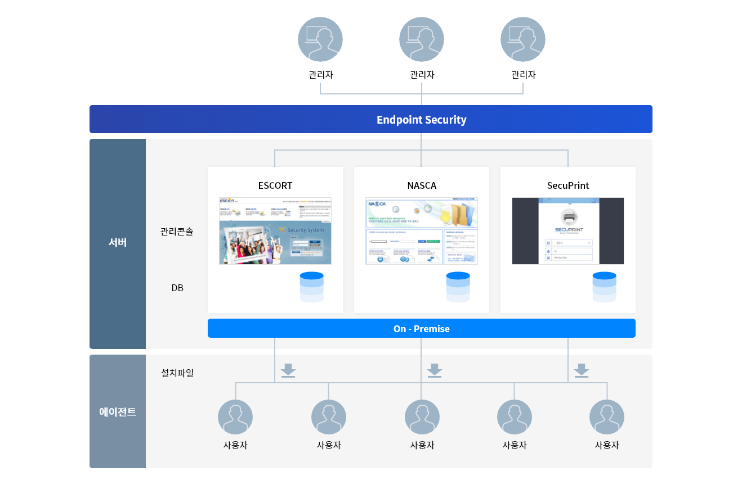Click the Endpoint Security banner
The image size is (742, 485).
pyautogui.click(x=422, y=119)
